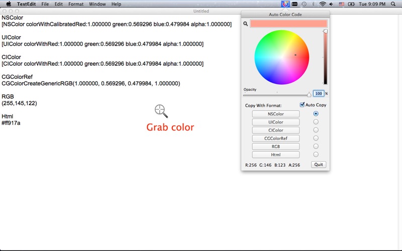This screenshot has height=251, width=402.
Task: Click the Opacity slider handle
Action: 309,94
